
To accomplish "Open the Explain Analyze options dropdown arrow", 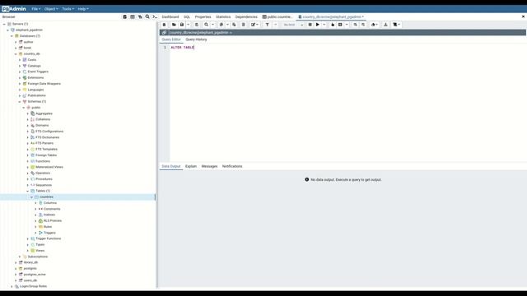I will point(347,25).
